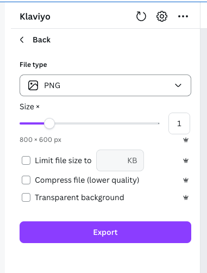Click the purple Export button
Viewport: 207px width, 273px height.
point(105,232)
